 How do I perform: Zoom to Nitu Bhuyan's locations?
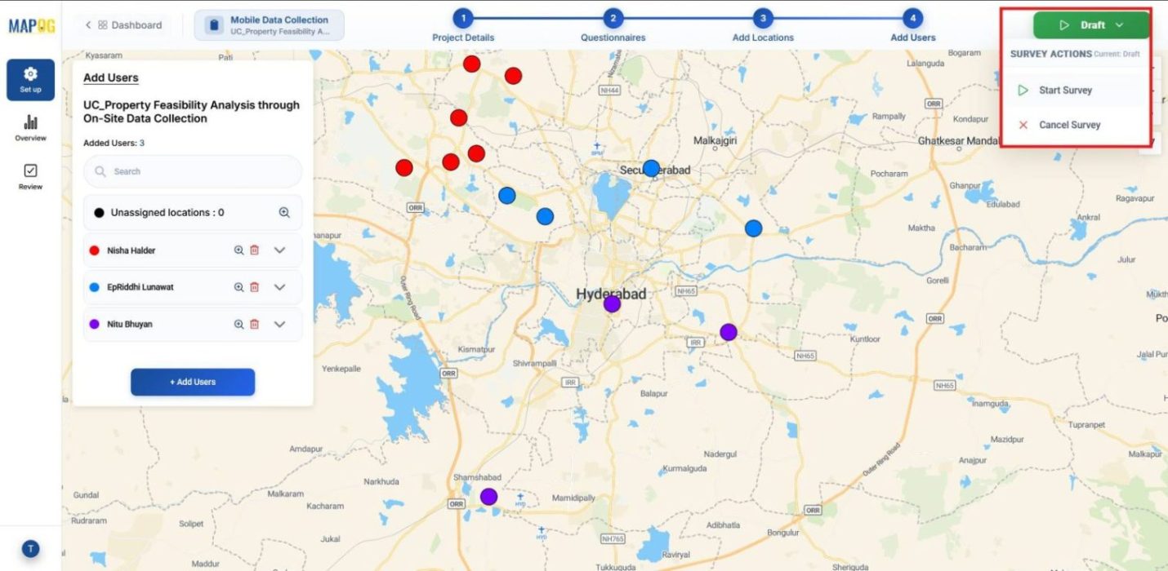click(x=239, y=324)
